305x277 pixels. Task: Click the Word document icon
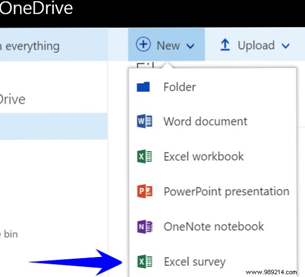click(145, 121)
